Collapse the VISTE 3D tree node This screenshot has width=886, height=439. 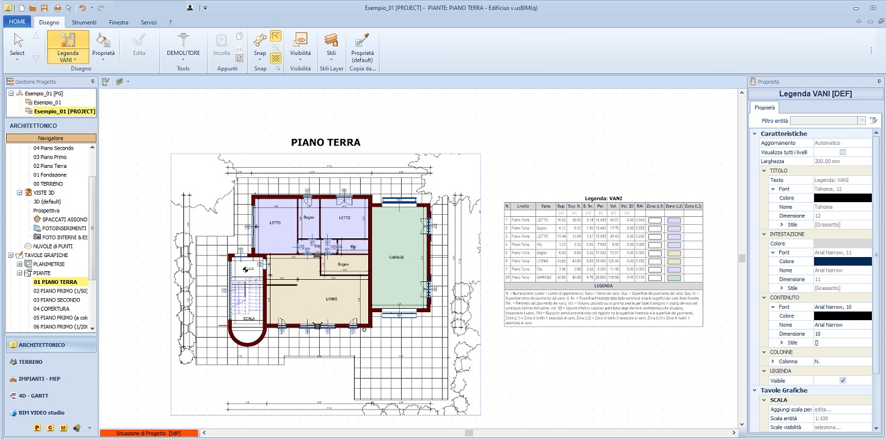click(20, 193)
